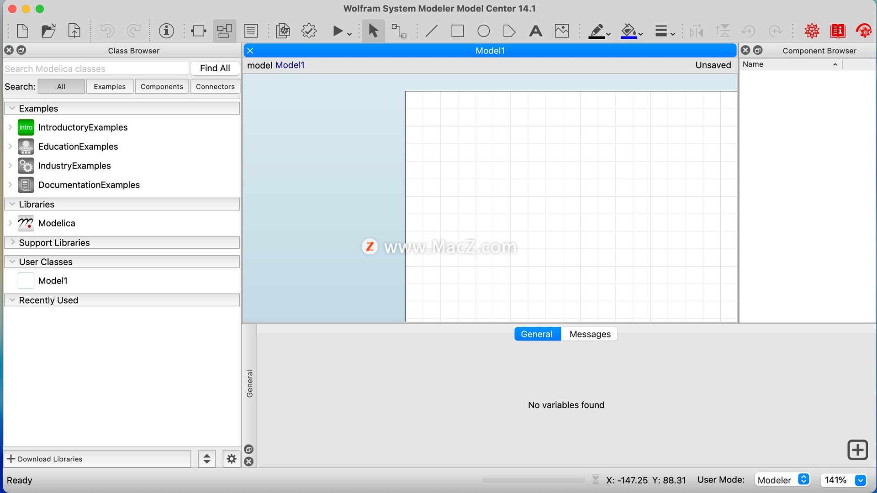The width and height of the screenshot is (877, 493).
Task: Click the red Wolfram cloud icon
Action: pyautogui.click(x=864, y=31)
